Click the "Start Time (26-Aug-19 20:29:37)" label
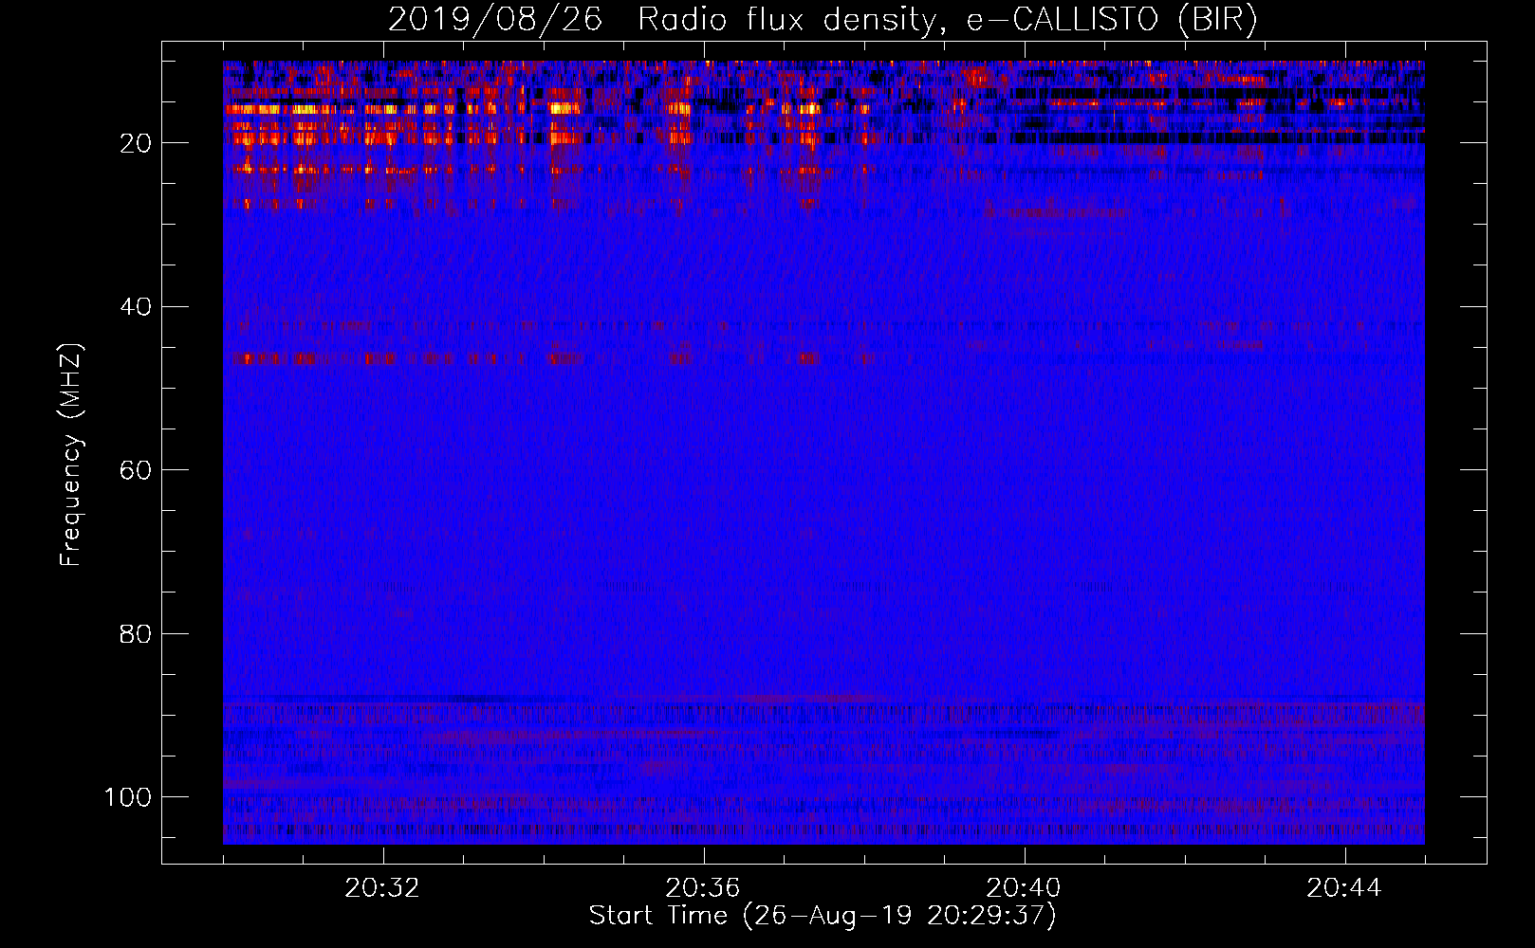 tap(823, 916)
